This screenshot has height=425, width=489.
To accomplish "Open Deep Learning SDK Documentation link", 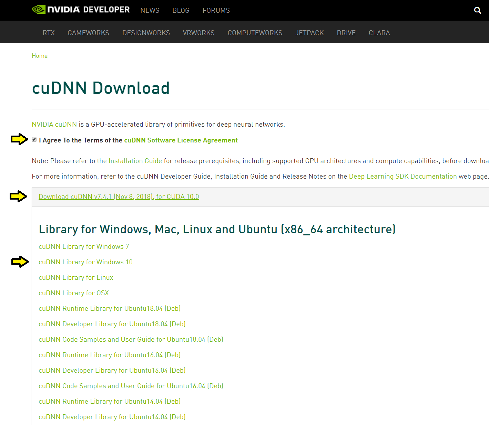I will [x=403, y=176].
